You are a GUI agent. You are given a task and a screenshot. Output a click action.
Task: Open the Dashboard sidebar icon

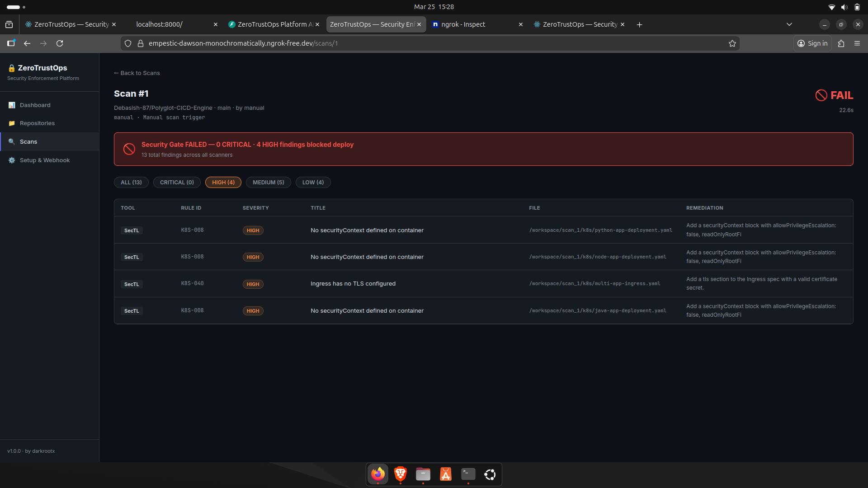pos(12,105)
